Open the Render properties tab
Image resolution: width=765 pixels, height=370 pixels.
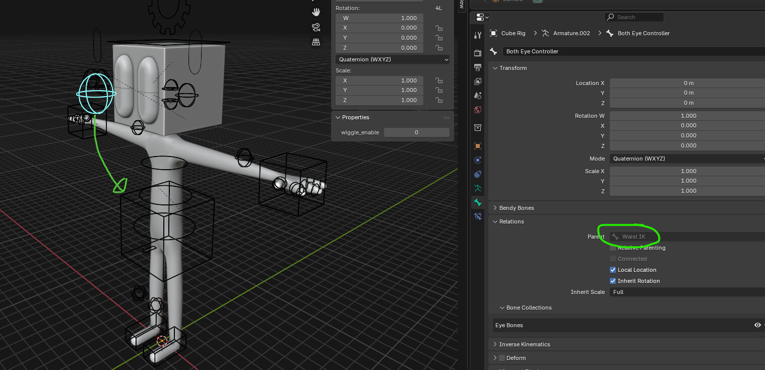click(478, 53)
